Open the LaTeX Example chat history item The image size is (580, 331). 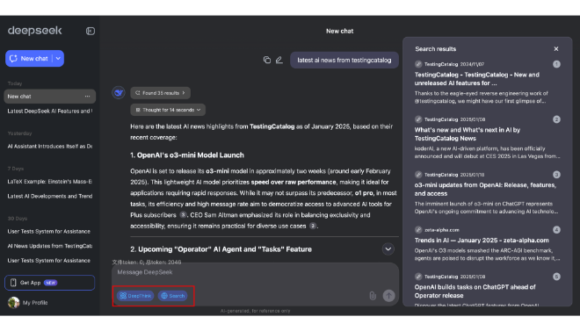click(x=49, y=182)
